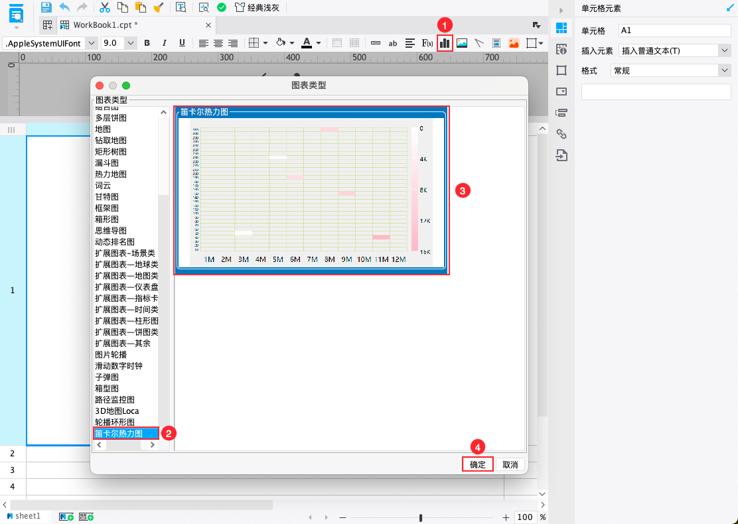This screenshot has width=738, height=524.
Task: Click the Redo arrow icon
Action: [x=82, y=7]
